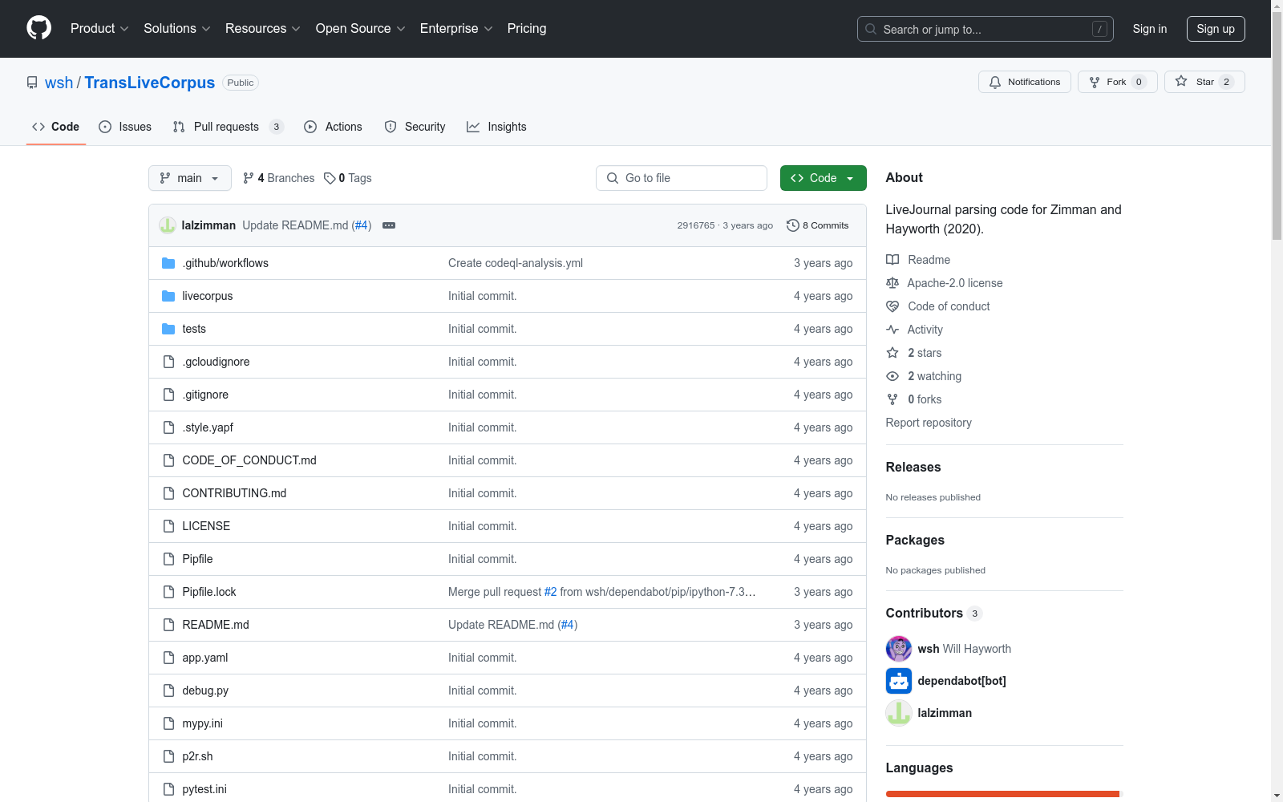
Task: Open the wsh owner profile link
Action: pyautogui.click(x=59, y=83)
